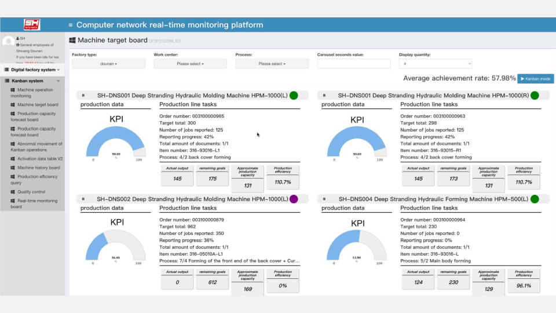Click the grid icon beside SH-DNS002 title
556x313 pixels.
[x=83, y=199]
